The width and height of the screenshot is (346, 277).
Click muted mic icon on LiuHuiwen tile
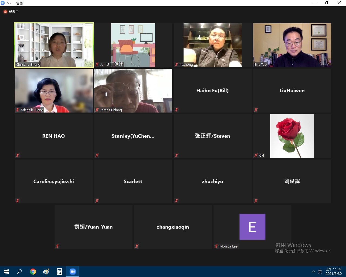click(256, 110)
